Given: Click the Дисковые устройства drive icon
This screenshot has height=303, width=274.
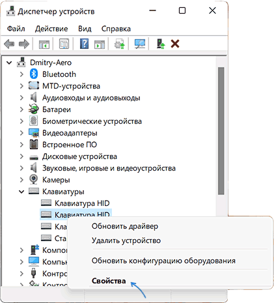Looking at the screenshot, I should [x=34, y=157].
